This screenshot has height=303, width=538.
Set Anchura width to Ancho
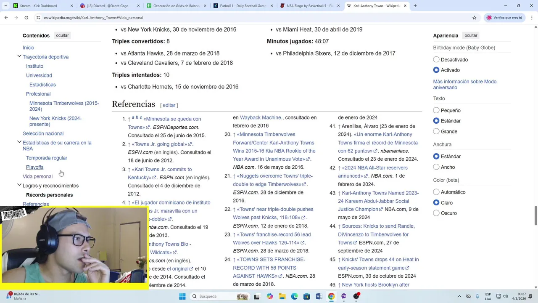click(x=436, y=167)
